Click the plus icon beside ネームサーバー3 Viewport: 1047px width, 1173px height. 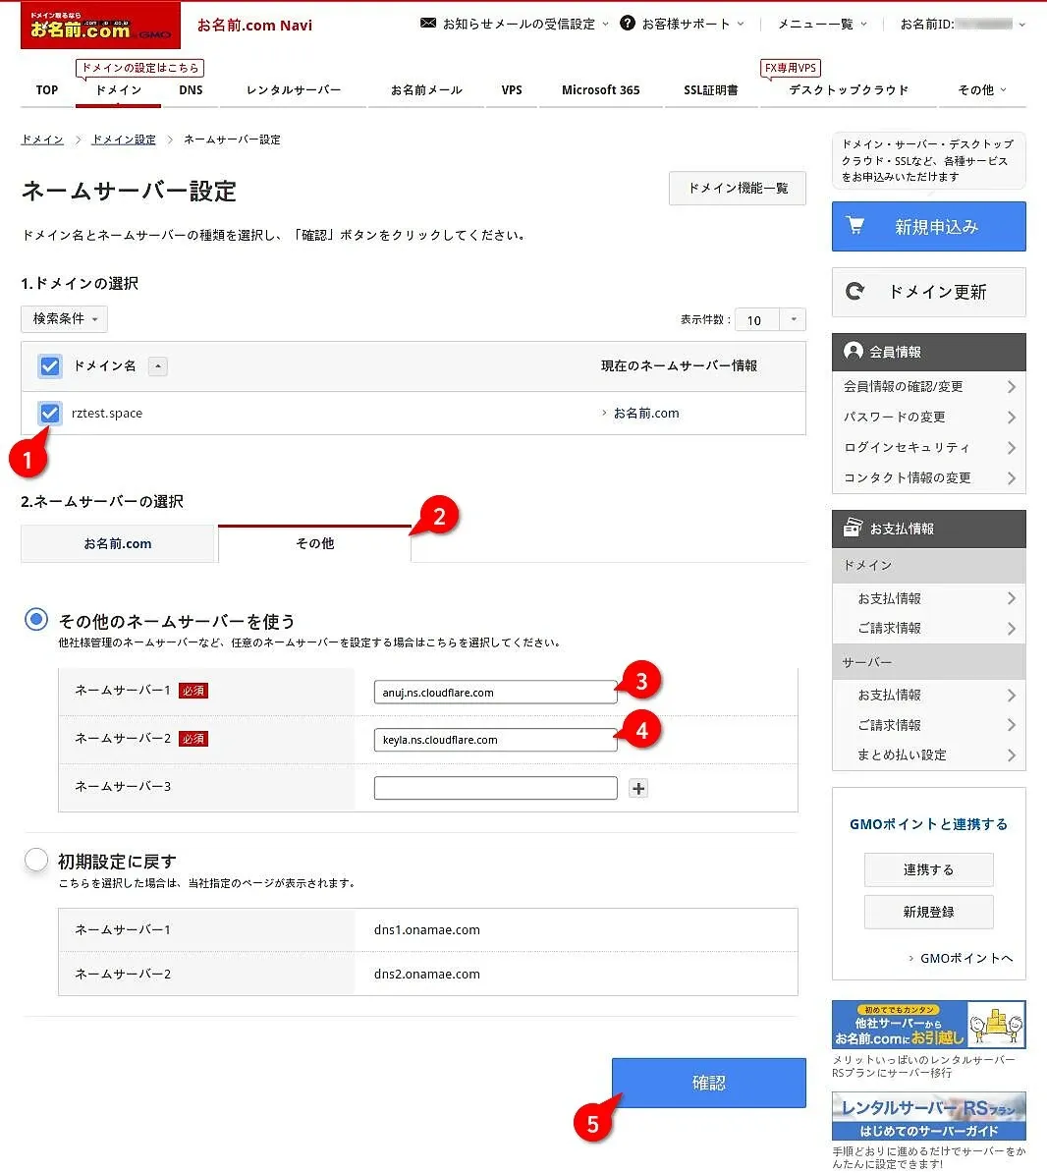coord(638,788)
